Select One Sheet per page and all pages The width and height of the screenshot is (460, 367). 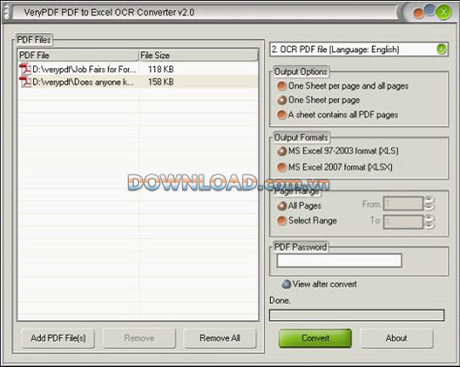[282, 86]
